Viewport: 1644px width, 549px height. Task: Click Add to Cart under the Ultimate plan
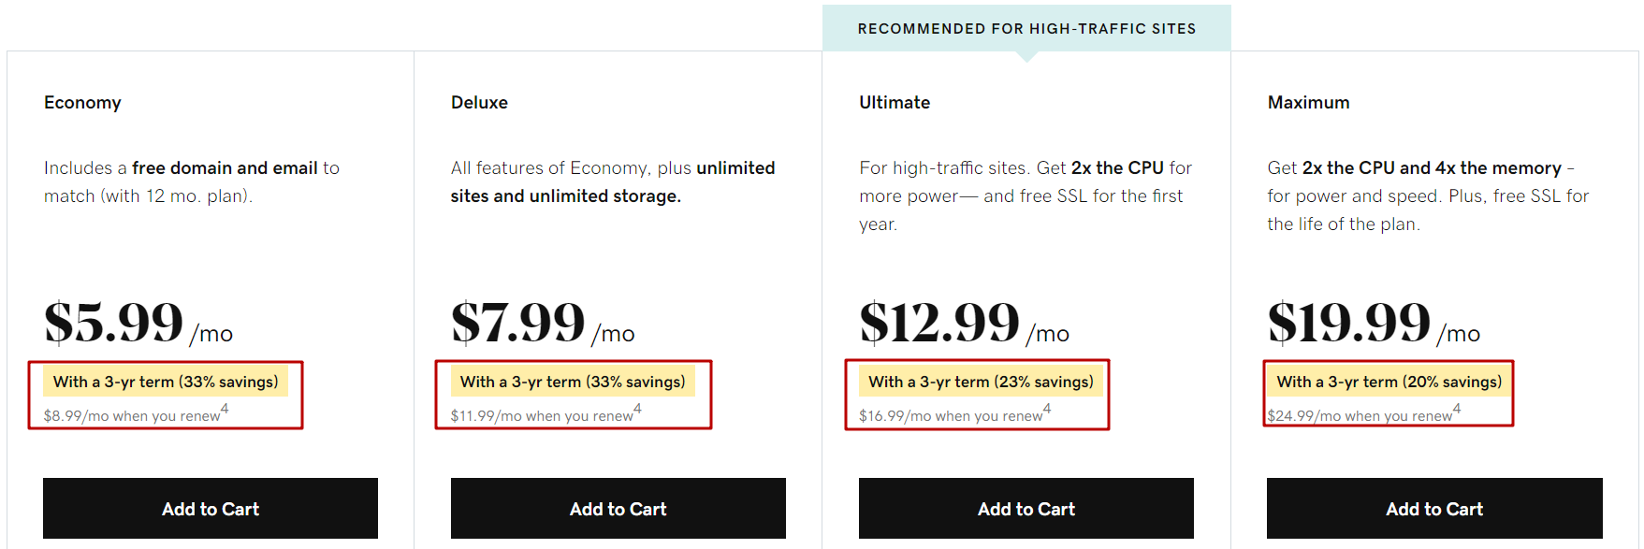[1026, 508]
